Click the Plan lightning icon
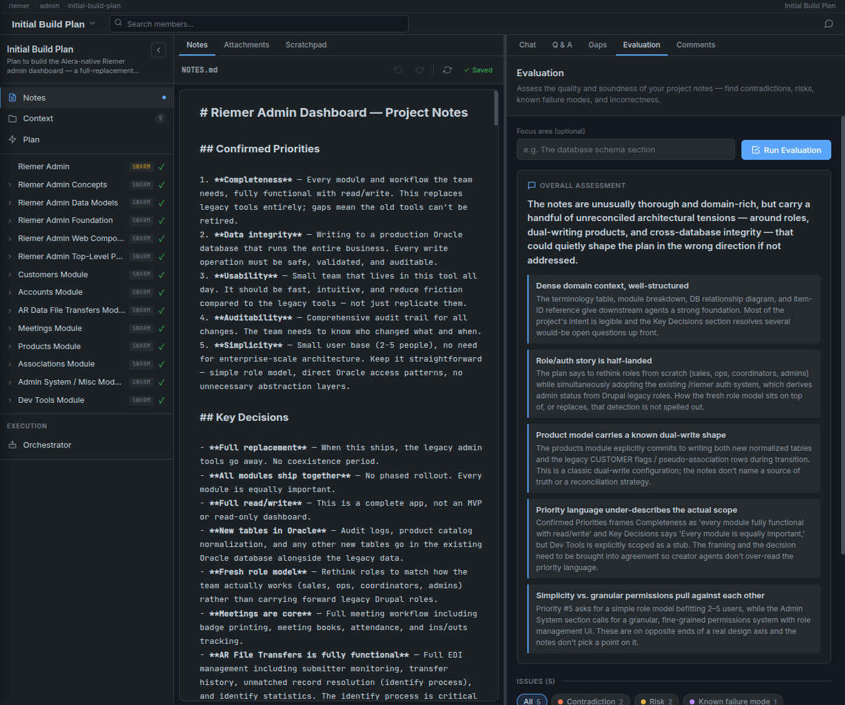The width and height of the screenshot is (845, 705). (12, 139)
